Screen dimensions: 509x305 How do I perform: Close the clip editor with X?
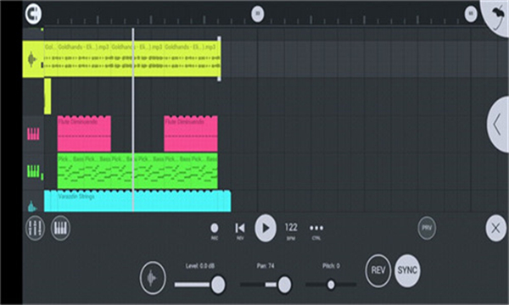(x=495, y=228)
